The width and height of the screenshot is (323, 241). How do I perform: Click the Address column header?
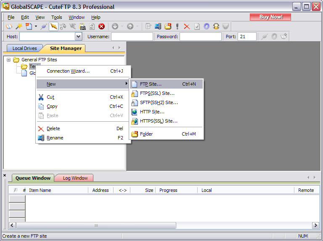point(101,190)
